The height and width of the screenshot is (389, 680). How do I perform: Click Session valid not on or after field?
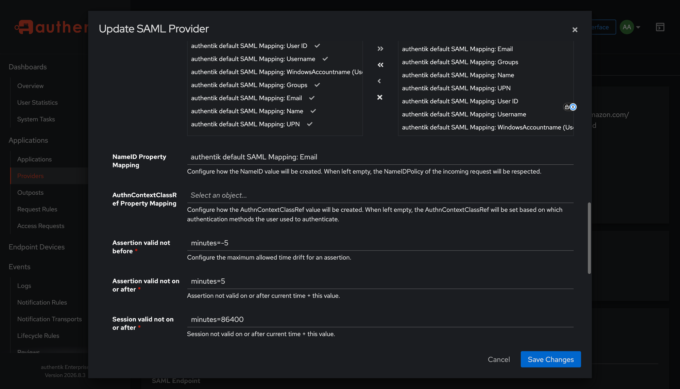[380, 320]
